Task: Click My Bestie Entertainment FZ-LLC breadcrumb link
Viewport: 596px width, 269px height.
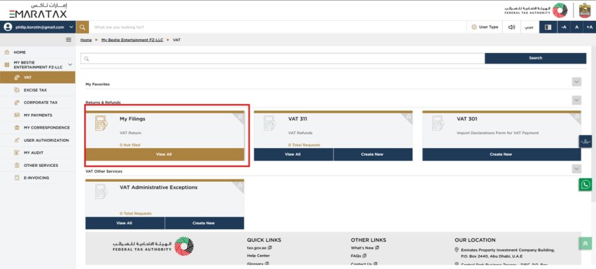Action: (132, 40)
